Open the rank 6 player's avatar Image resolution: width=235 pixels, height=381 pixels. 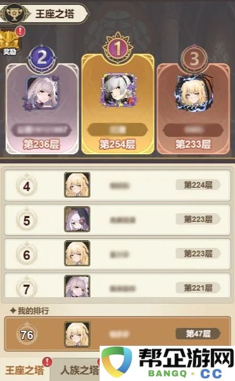click(77, 253)
